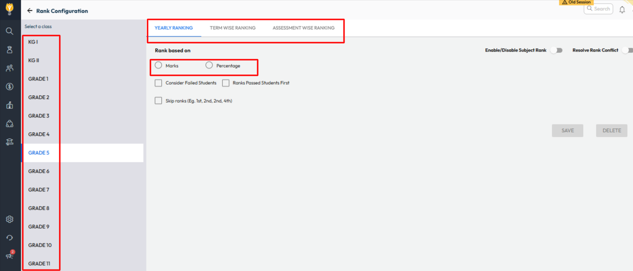633x271 pixels.
Task: Click the back arrow beside Rank Configuration
Action: 30,11
